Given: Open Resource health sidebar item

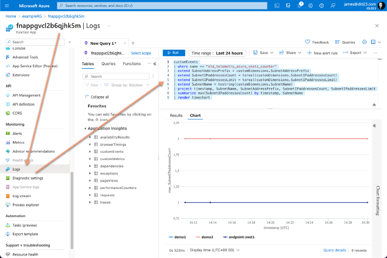Looking at the screenshot, I should point(25,255).
